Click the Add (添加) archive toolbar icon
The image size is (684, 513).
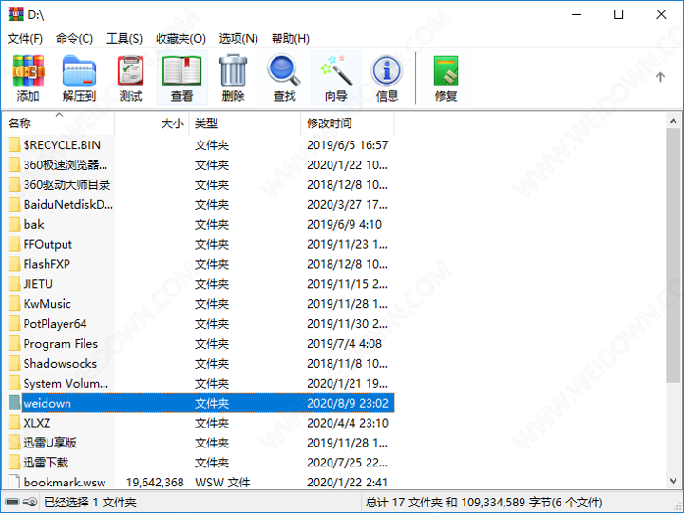(28, 71)
